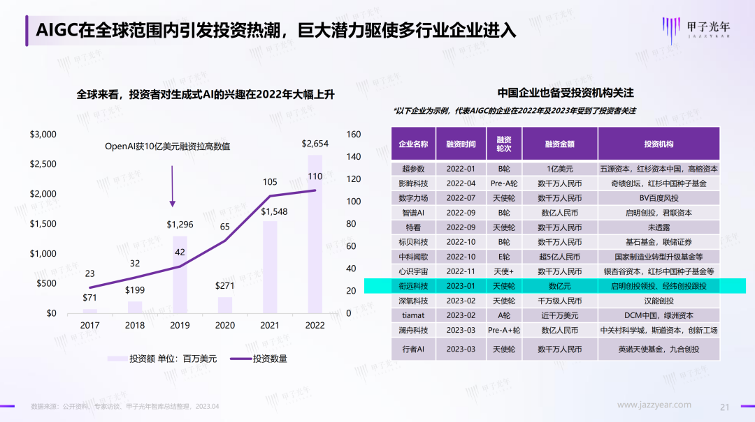Select the tiamat company cell

coord(413,315)
